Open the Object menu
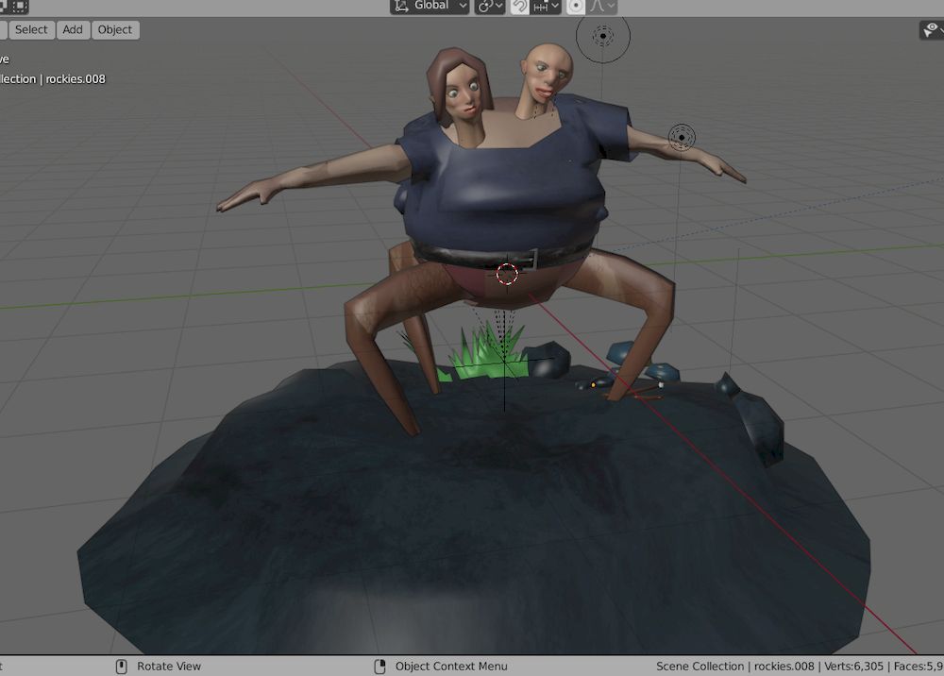The image size is (944, 676). 115,29
